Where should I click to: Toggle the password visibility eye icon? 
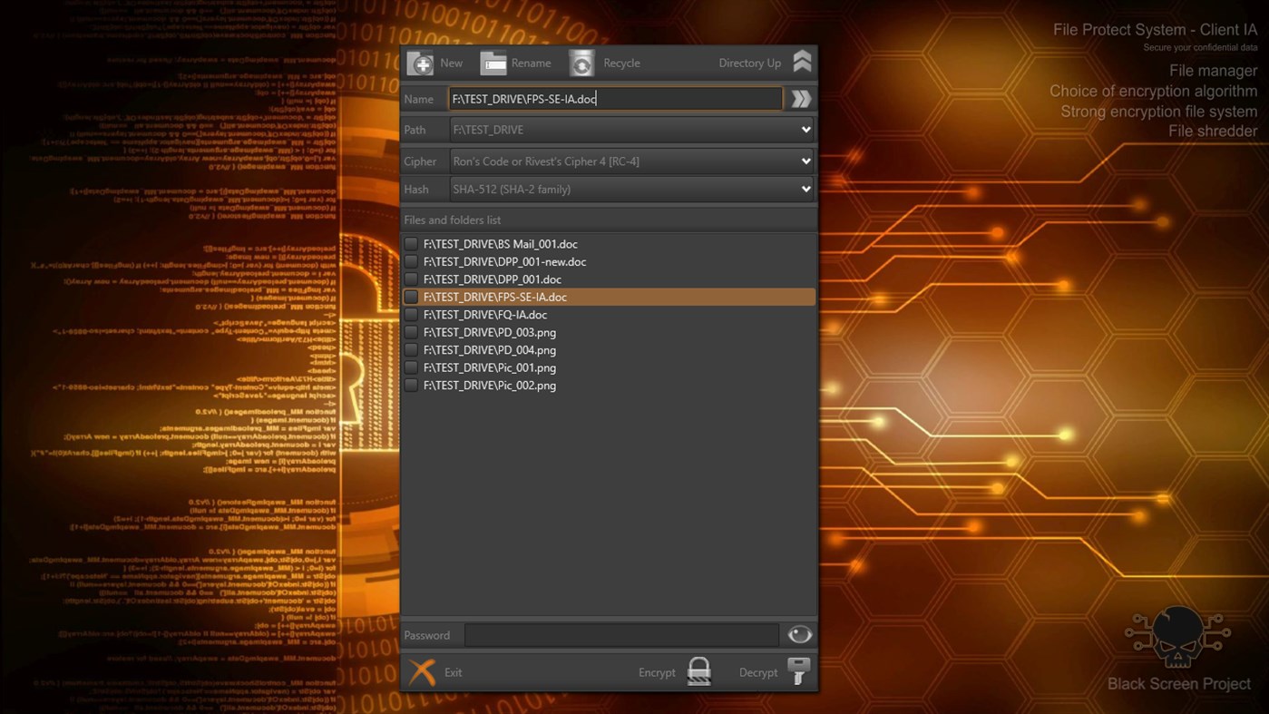pos(797,634)
